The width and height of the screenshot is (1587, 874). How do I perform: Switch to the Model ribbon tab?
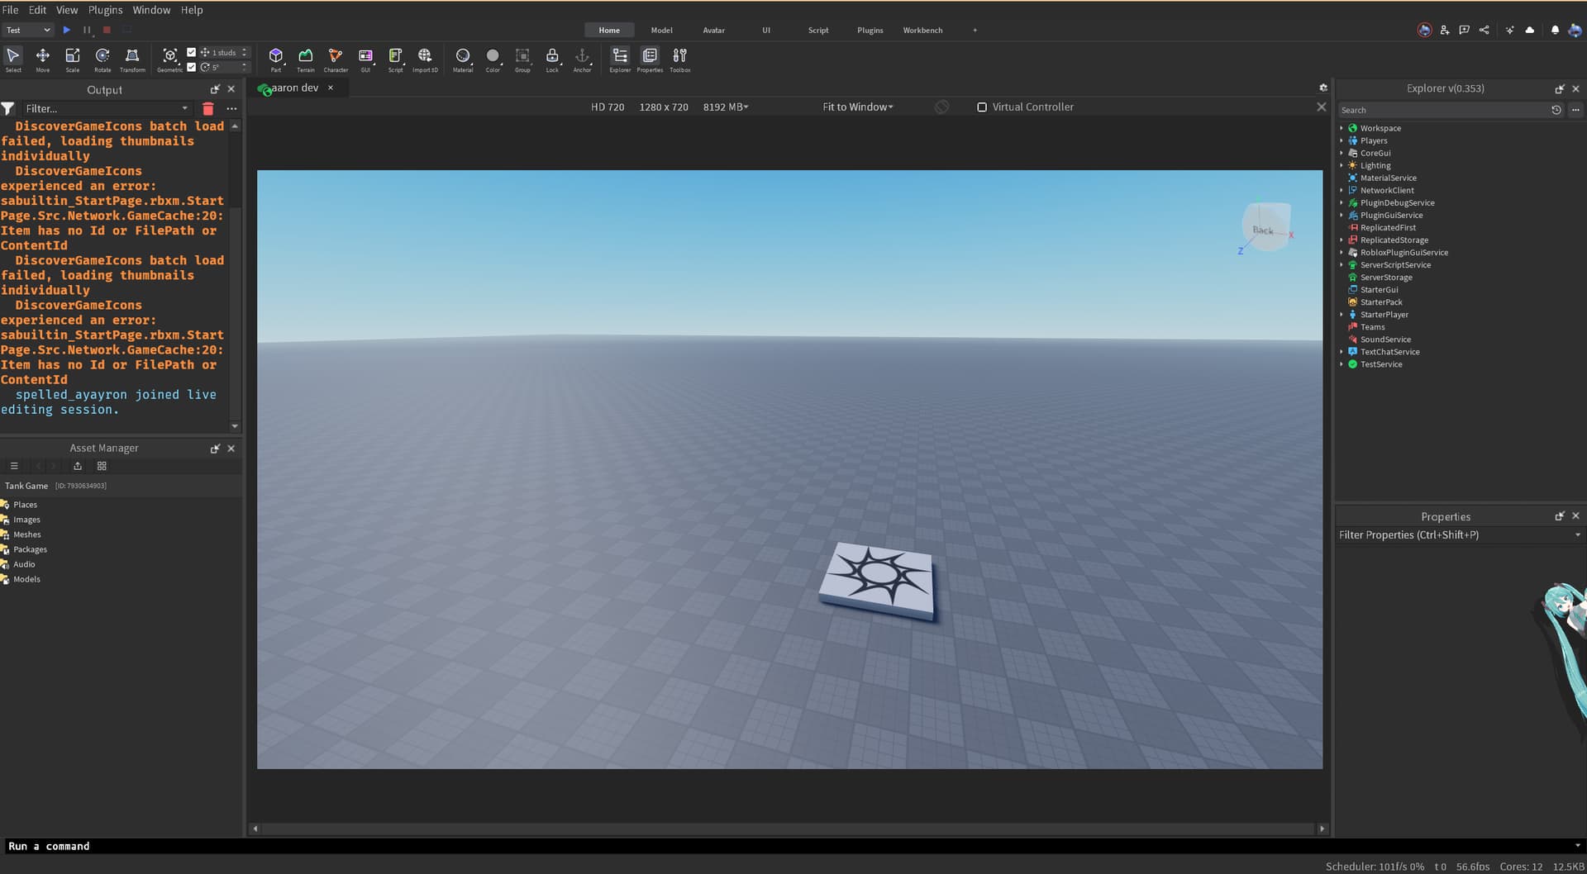click(x=661, y=30)
